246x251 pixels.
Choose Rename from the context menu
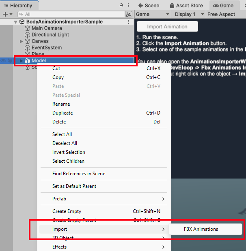(104, 104)
